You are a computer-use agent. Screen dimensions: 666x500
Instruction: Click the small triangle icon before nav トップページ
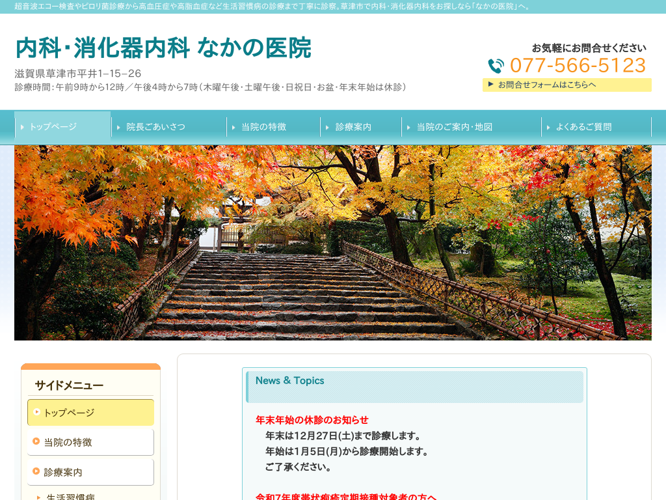23,127
